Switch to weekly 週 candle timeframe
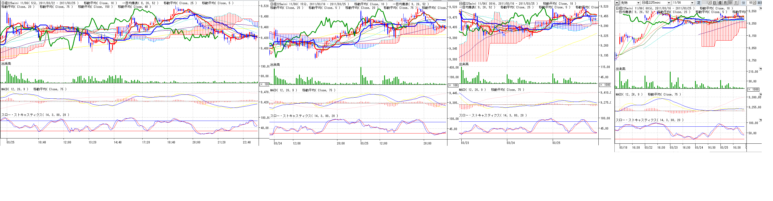The height and width of the screenshot is (201, 773). (x=720, y=3)
